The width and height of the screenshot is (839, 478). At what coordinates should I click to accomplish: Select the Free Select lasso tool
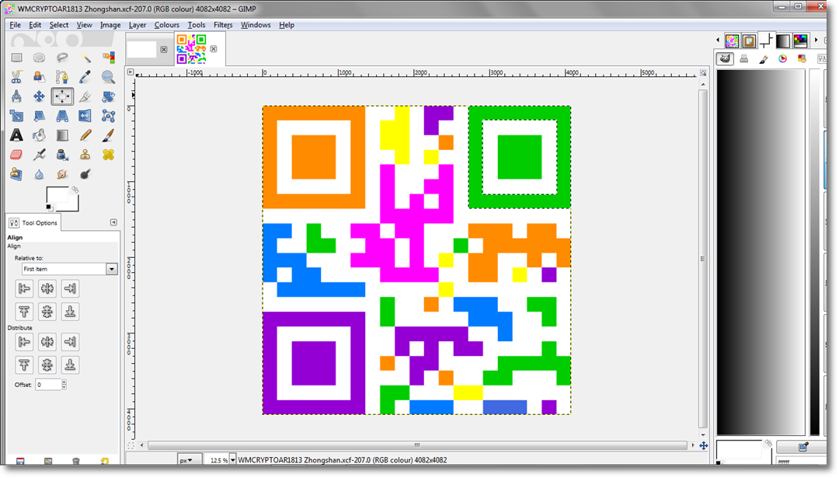(x=62, y=58)
